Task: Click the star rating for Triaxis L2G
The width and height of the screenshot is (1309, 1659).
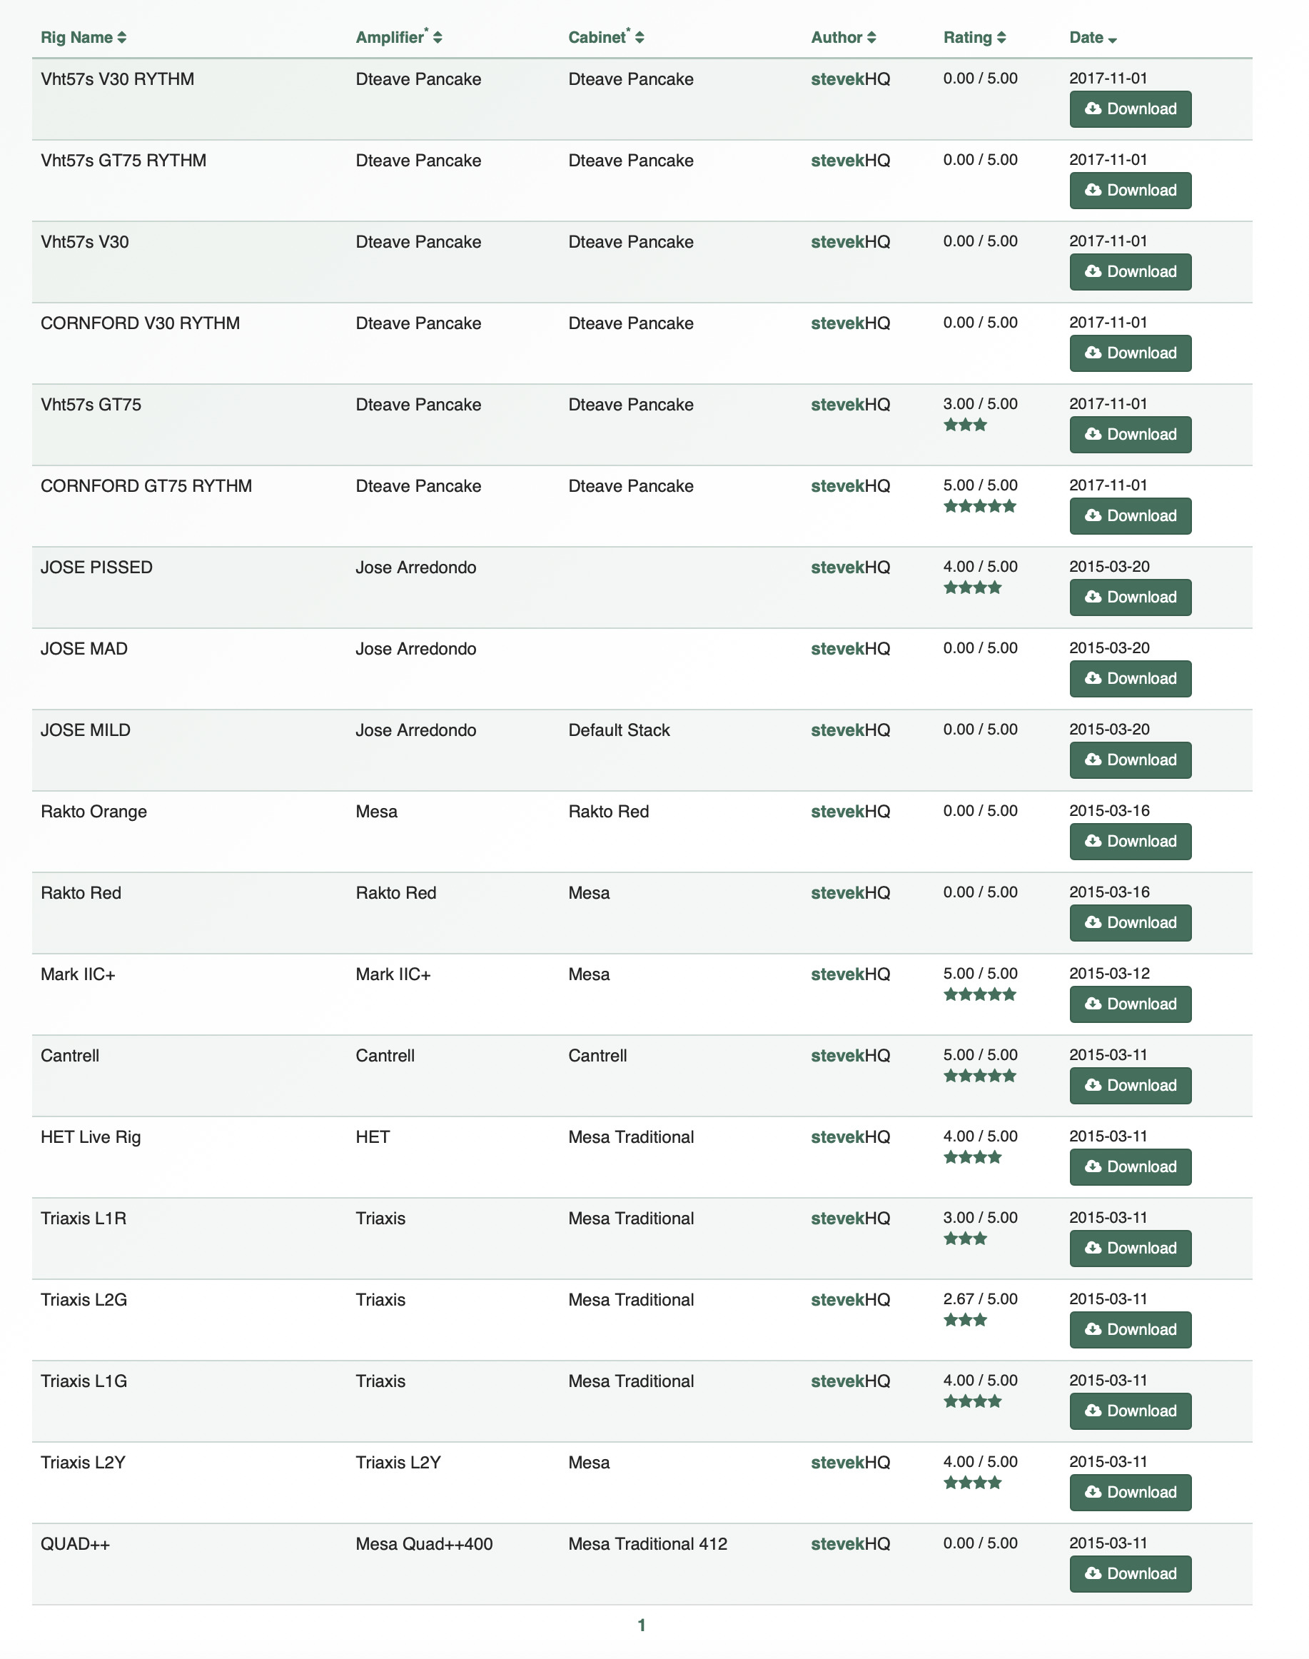Action: (965, 1319)
